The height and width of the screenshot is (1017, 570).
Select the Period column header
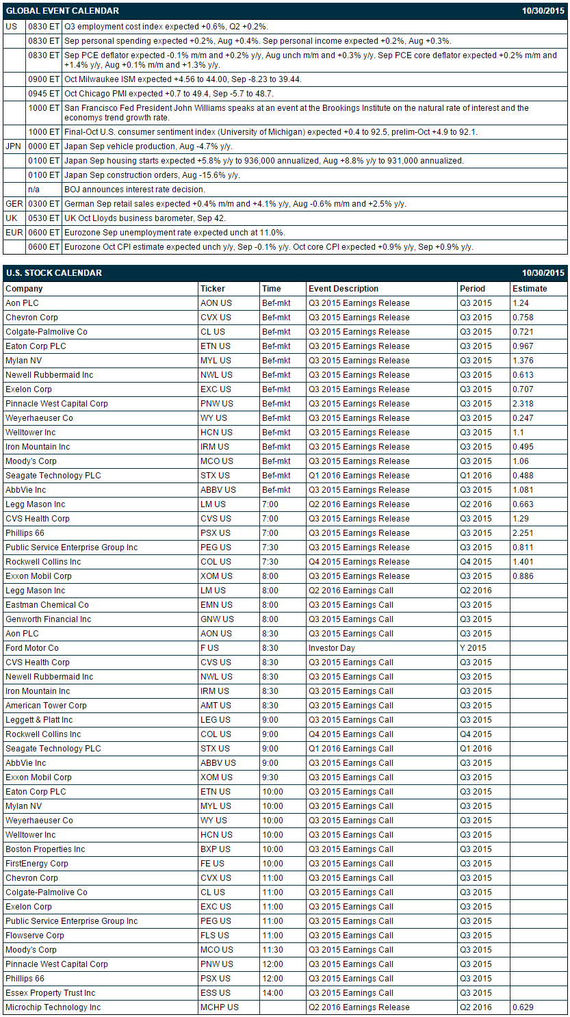coord(473,289)
